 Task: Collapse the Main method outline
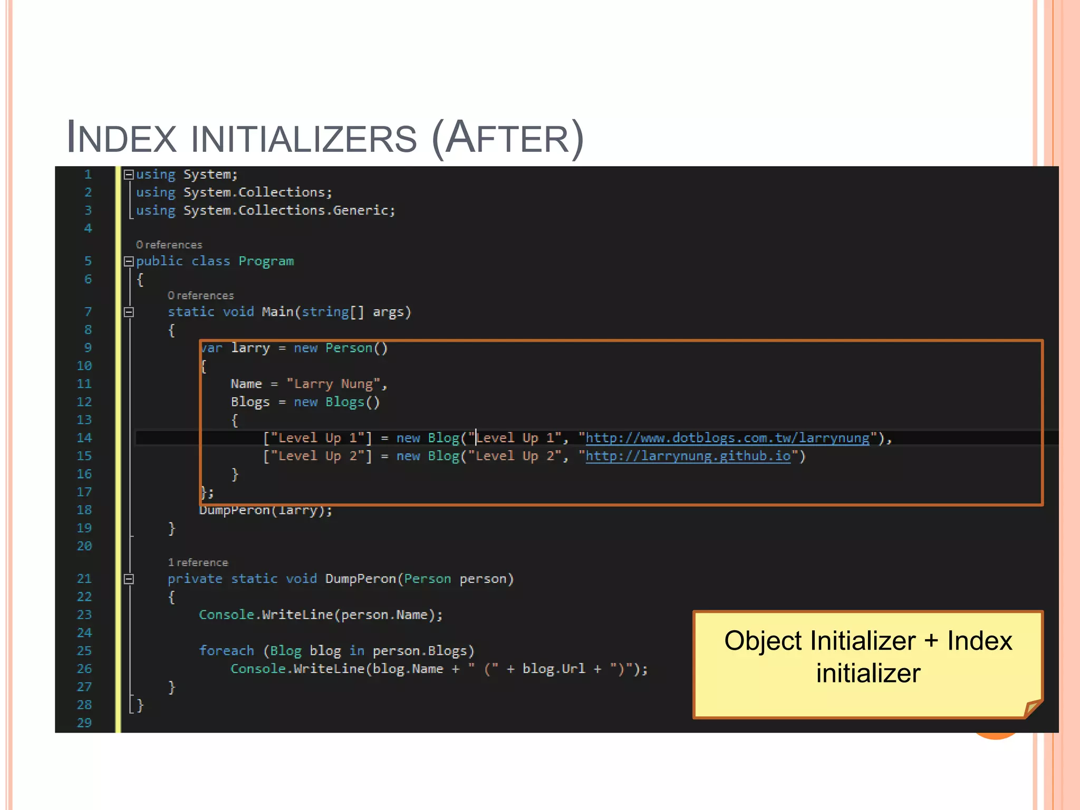tap(129, 312)
